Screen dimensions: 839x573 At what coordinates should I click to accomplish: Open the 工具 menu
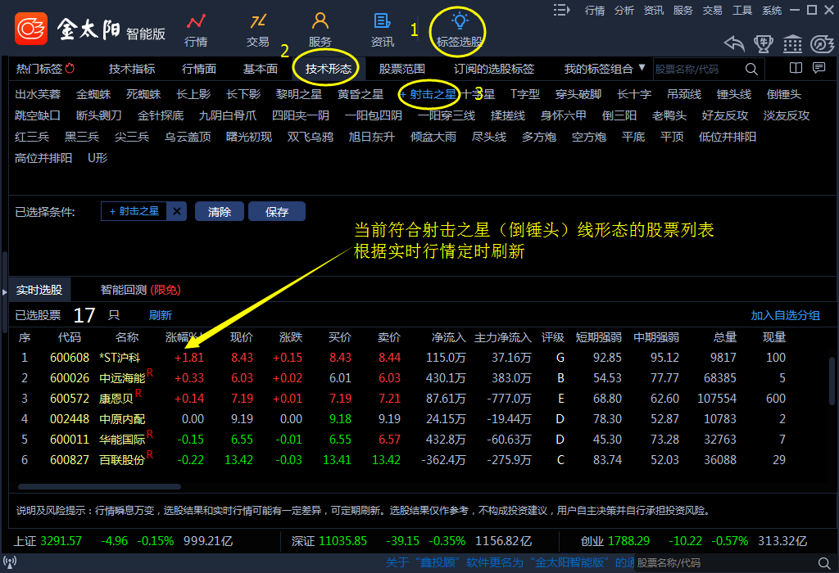pyautogui.click(x=742, y=10)
